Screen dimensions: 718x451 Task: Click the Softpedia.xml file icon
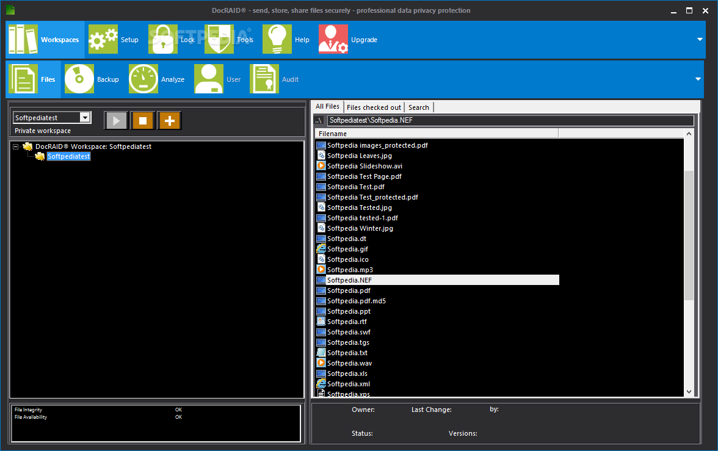[x=321, y=384]
